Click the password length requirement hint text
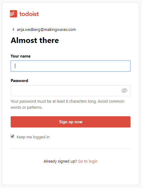 (68, 104)
